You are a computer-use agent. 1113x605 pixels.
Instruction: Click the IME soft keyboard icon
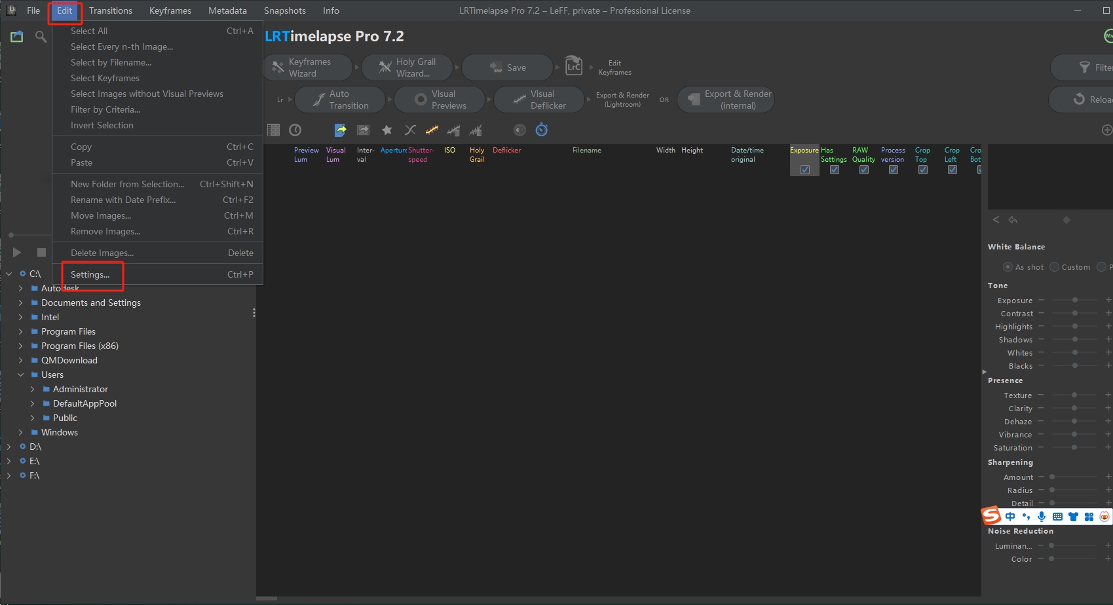tap(1057, 517)
